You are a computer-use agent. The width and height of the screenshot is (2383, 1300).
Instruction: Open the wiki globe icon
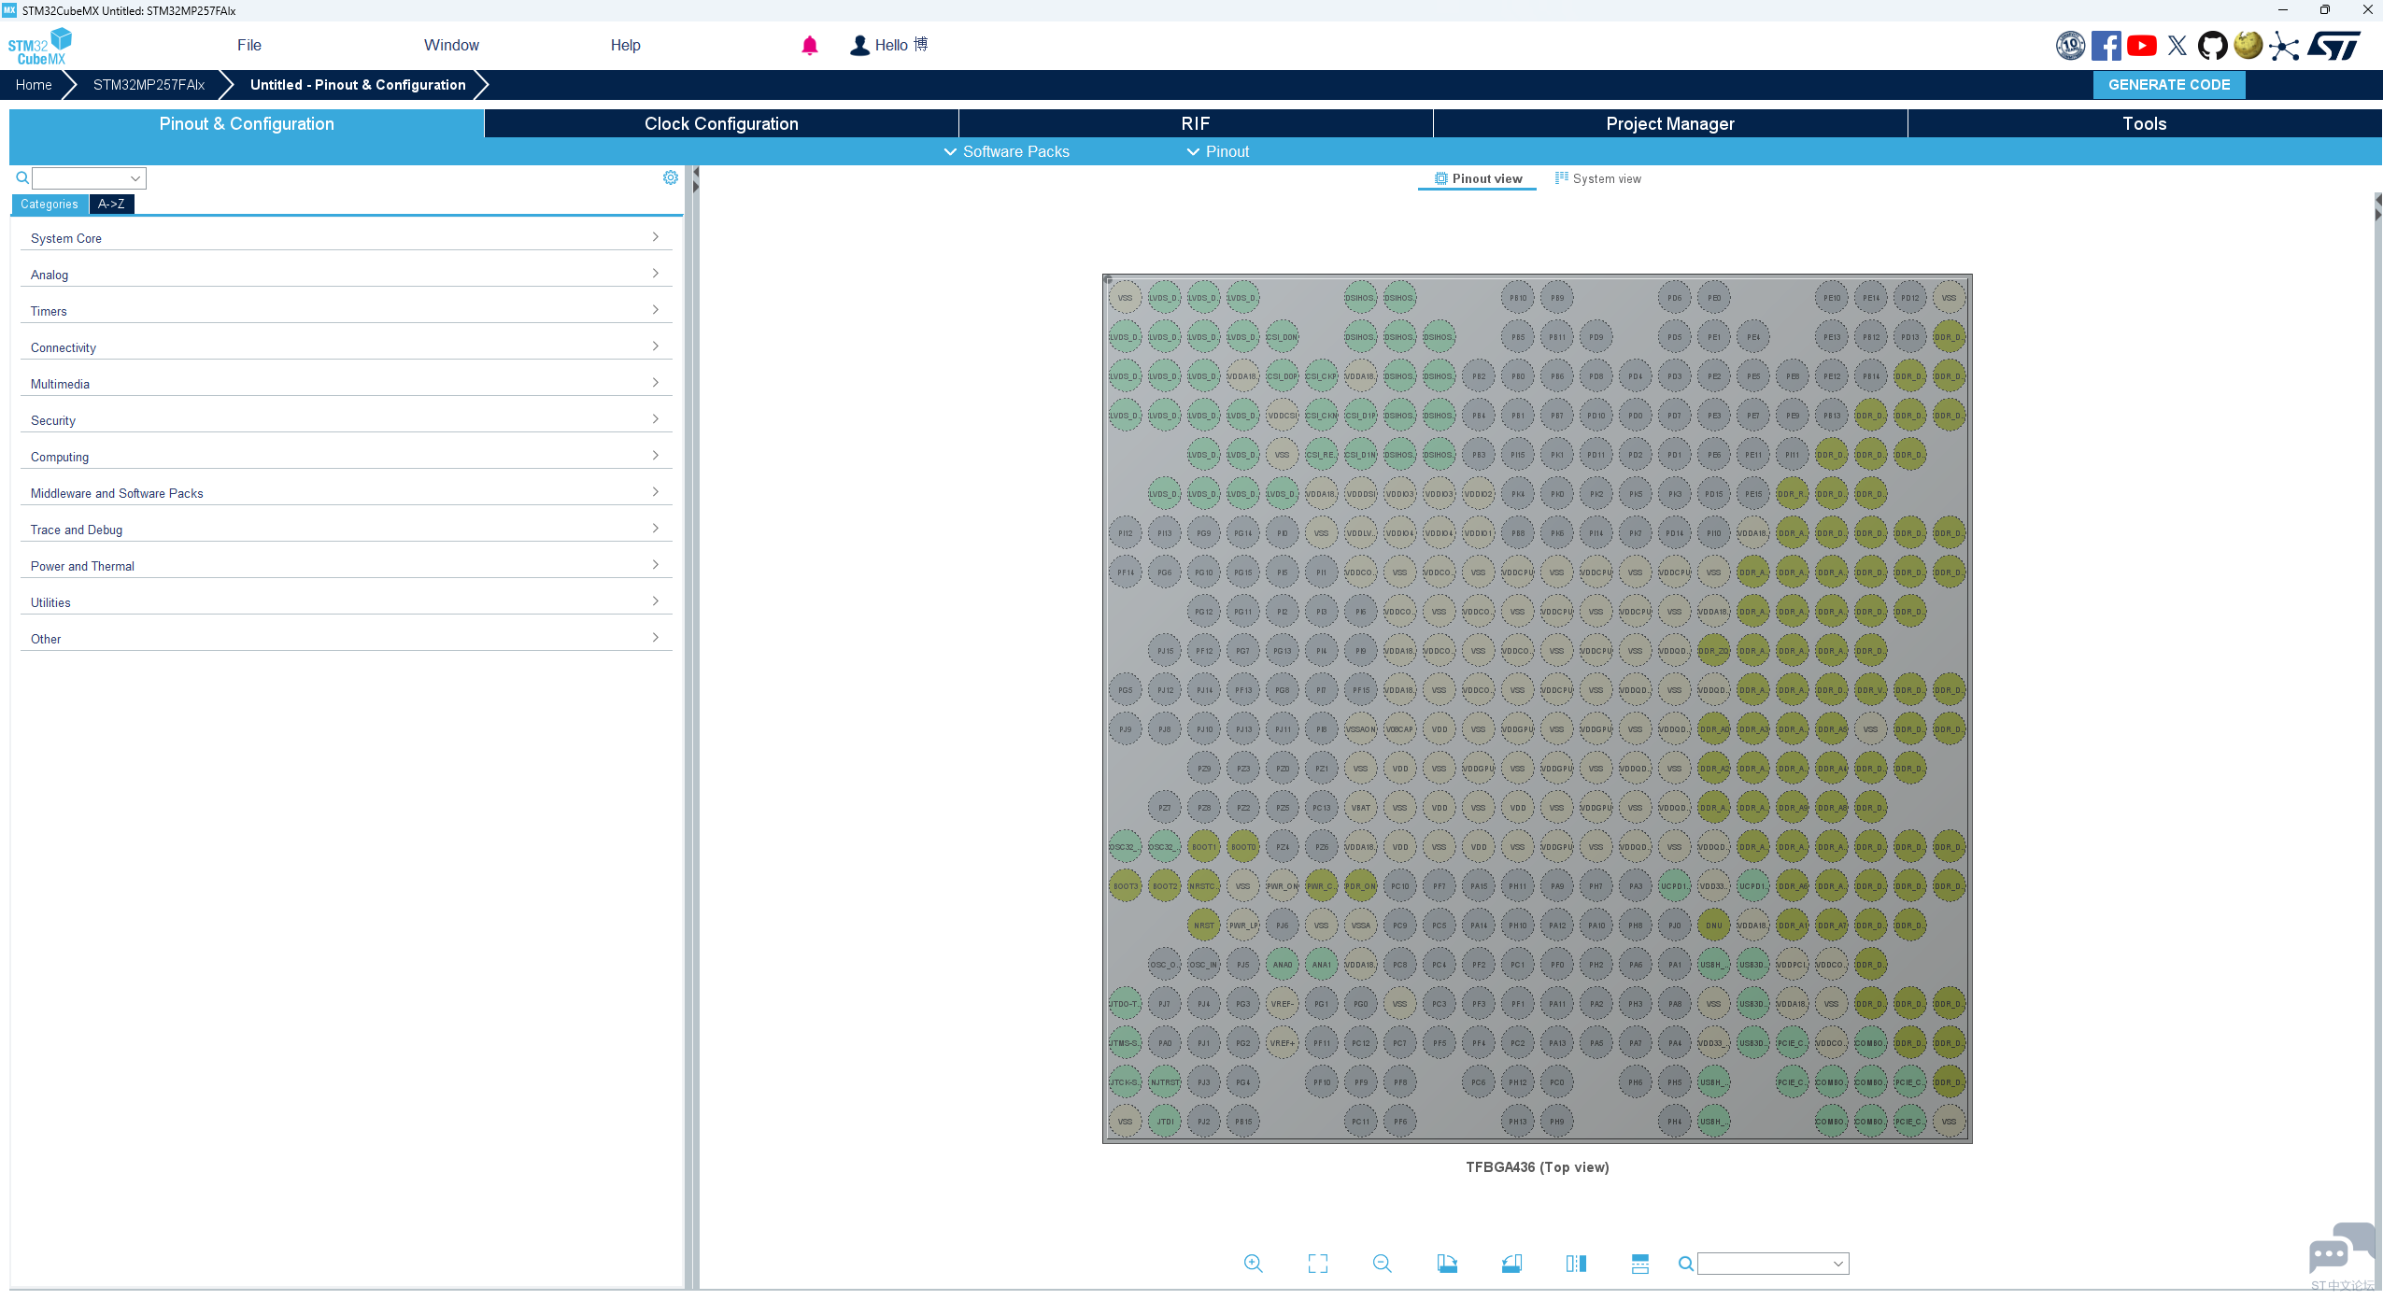(x=2248, y=45)
